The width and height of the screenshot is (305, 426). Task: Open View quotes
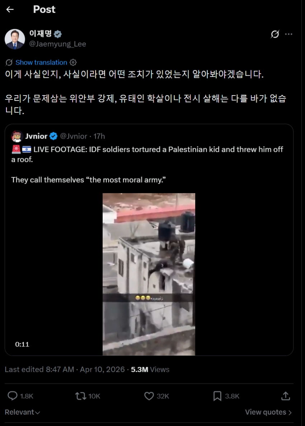click(x=268, y=412)
